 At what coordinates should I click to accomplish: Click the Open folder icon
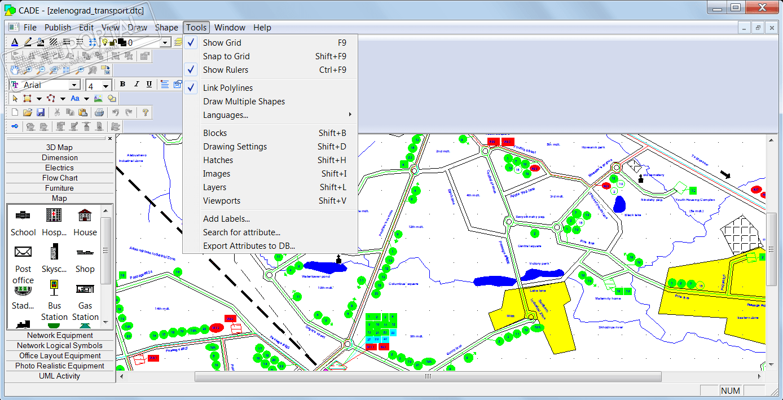click(28, 112)
